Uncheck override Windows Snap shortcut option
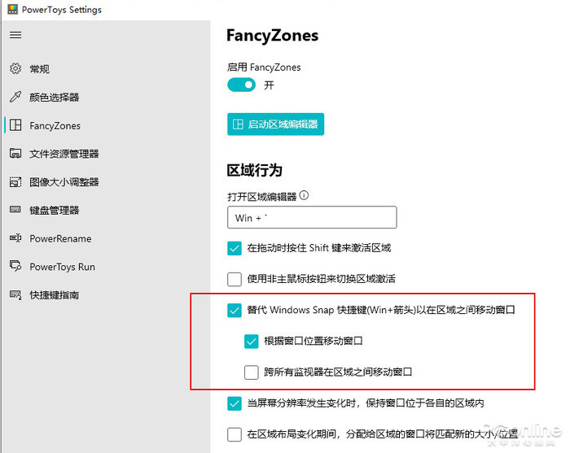The image size is (570, 453). coord(235,311)
